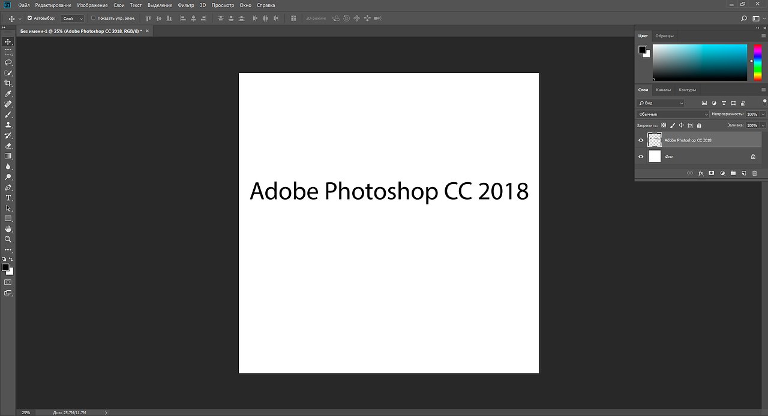This screenshot has height=416, width=768.
Task: Select the Blur tool
Action: tap(8, 167)
